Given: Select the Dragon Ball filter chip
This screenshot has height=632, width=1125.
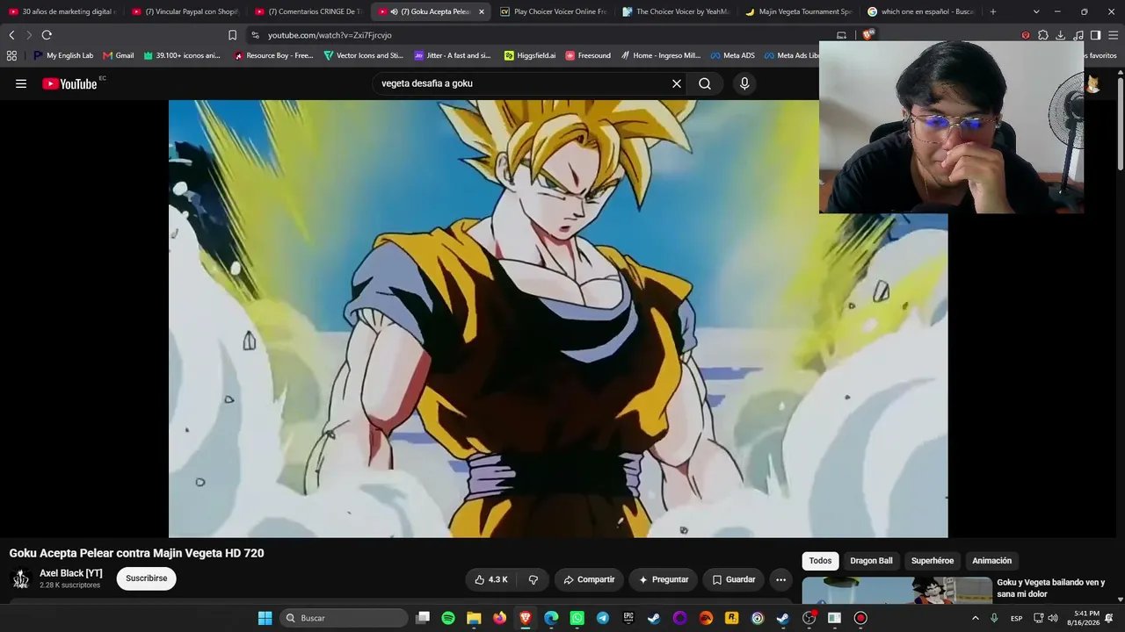Looking at the screenshot, I should tap(871, 561).
